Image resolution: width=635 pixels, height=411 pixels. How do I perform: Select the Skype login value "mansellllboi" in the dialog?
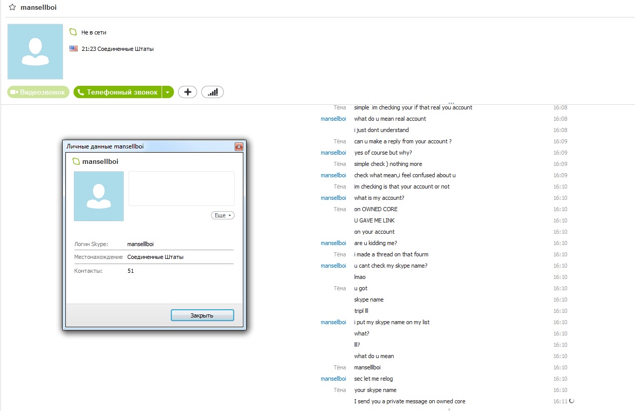[x=140, y=244]
